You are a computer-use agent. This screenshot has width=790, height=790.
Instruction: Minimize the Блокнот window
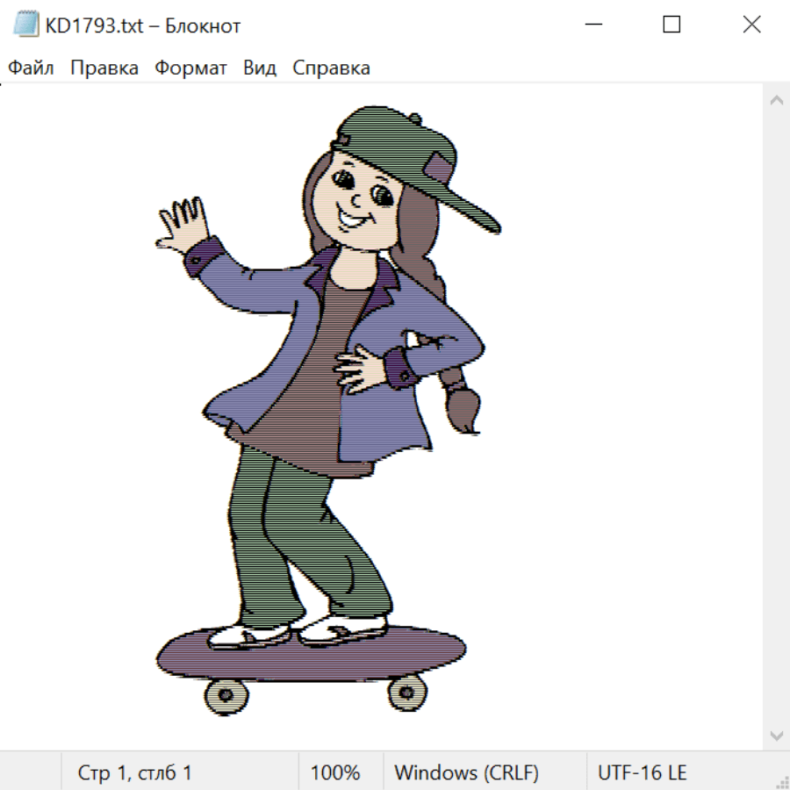pyautogui.click(x=592, y=25)
